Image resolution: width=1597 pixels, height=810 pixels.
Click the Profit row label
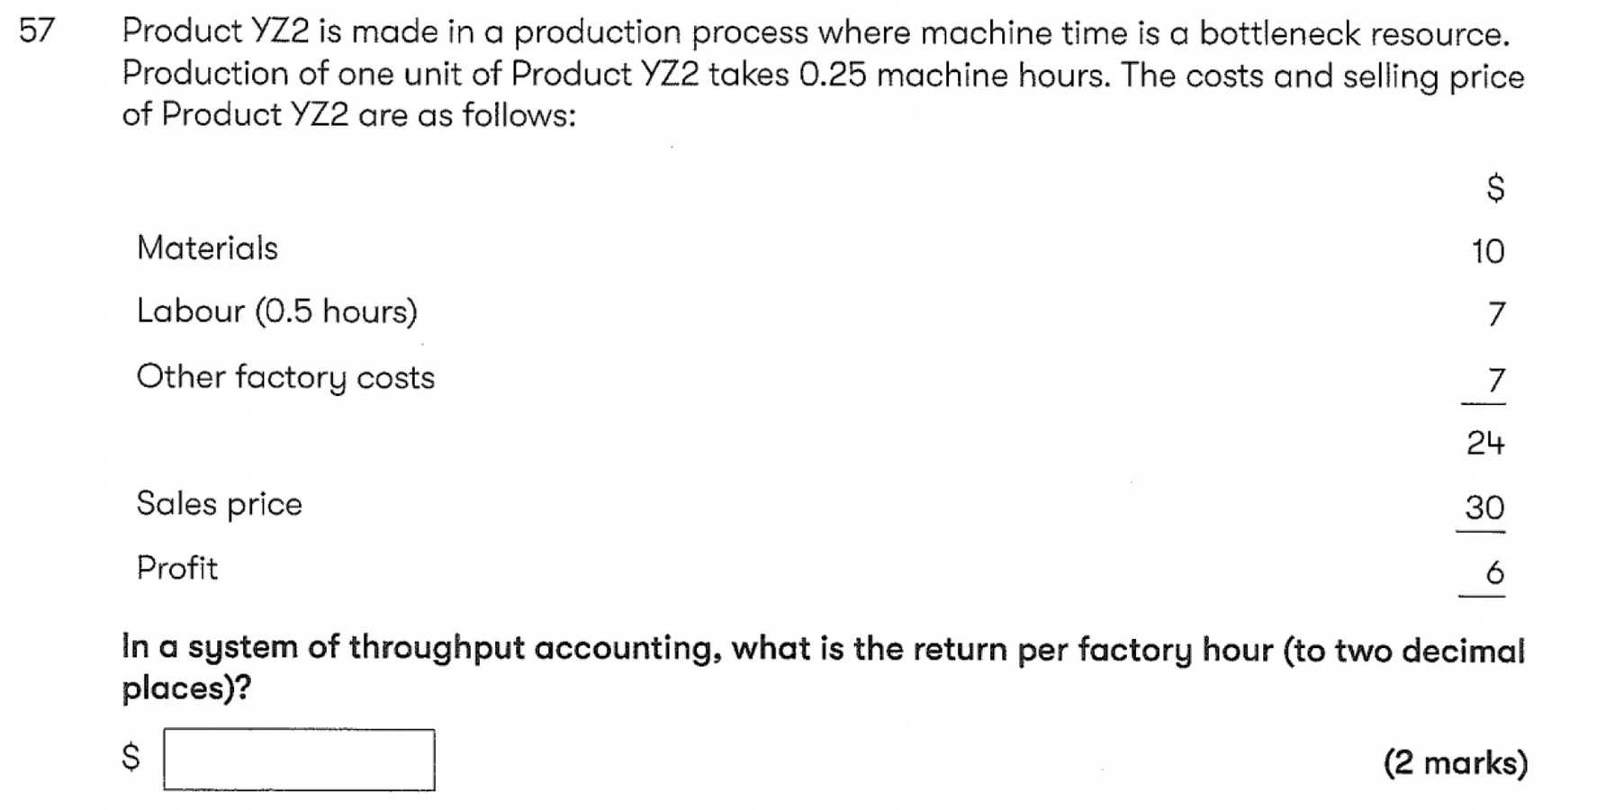click(x=176, y=569)
